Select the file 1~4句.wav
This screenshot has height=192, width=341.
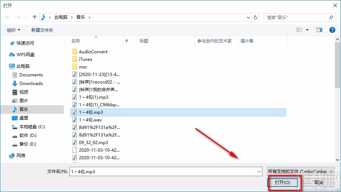click(90, 120)
